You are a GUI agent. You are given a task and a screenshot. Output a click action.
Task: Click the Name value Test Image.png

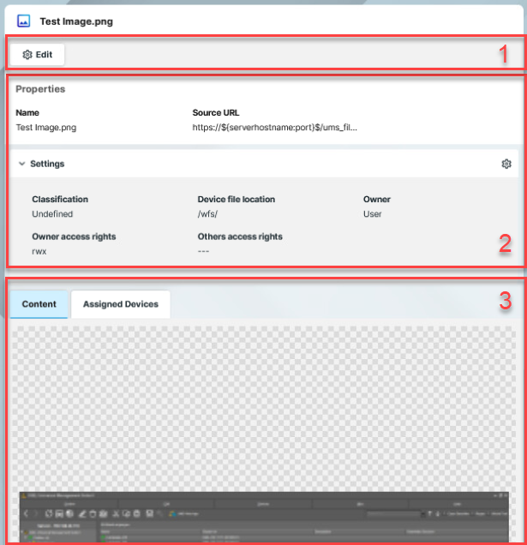click(45, 128)
